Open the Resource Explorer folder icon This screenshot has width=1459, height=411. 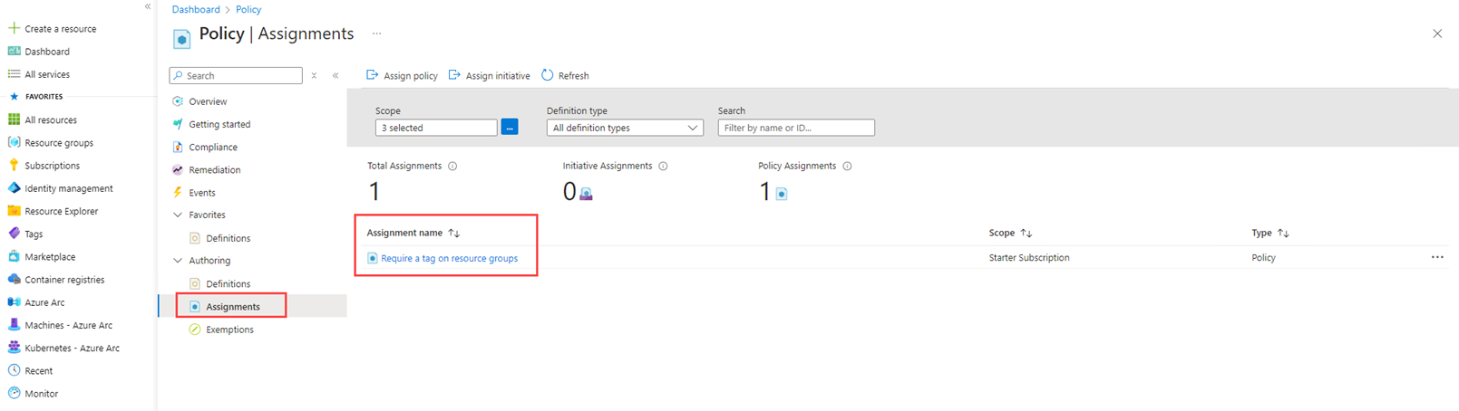pyautogui.click(x=14, y=211)
